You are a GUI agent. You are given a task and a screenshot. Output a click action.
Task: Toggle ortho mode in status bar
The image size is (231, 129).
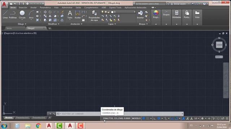(155, 119)
